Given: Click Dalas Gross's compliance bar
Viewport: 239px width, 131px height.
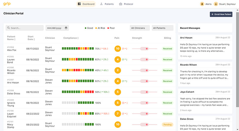Looking at the screenshot, I should pyautogui.click(x=78, y=92).
